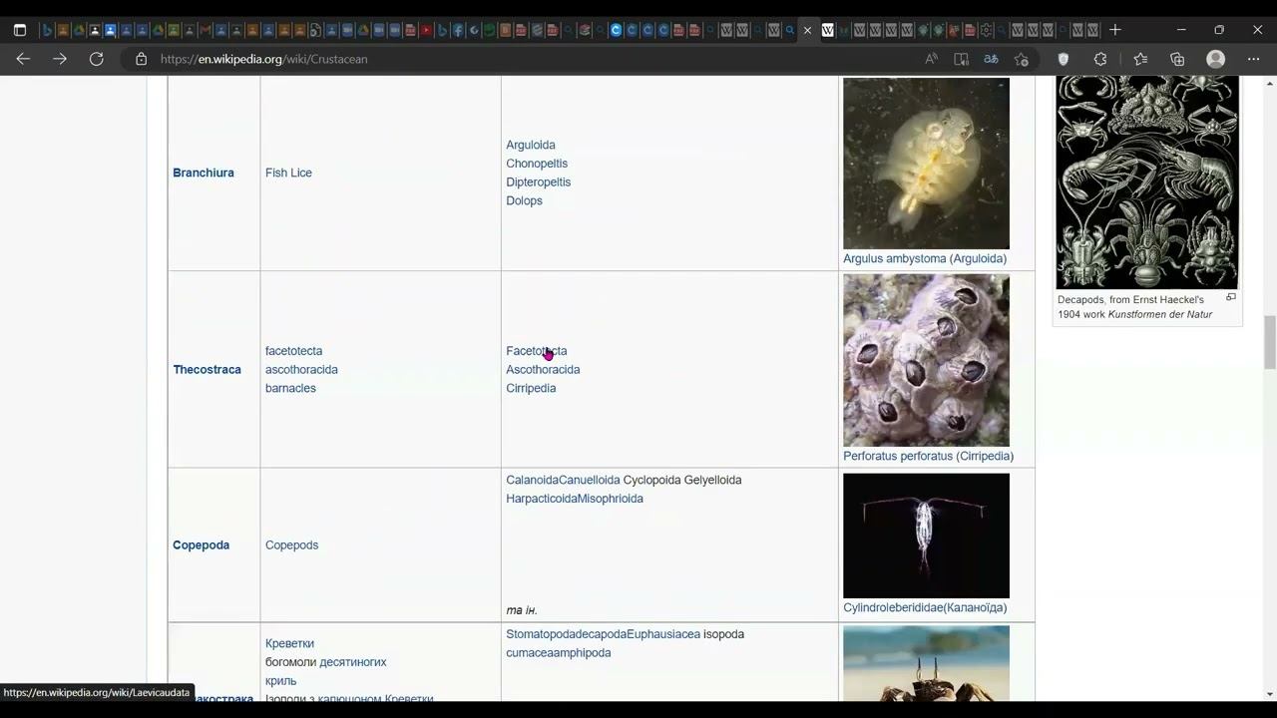Open the Argulus ambystoma photo
The width and height of the screenshot is (1277, 718).
(926, 164)
